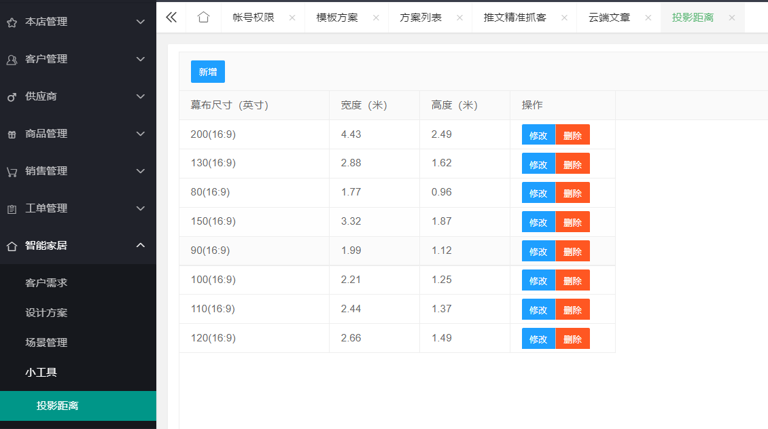The image size is (768, 429).
Task: Expand the 销售管理 menu chevron
Action: [141, 171]
